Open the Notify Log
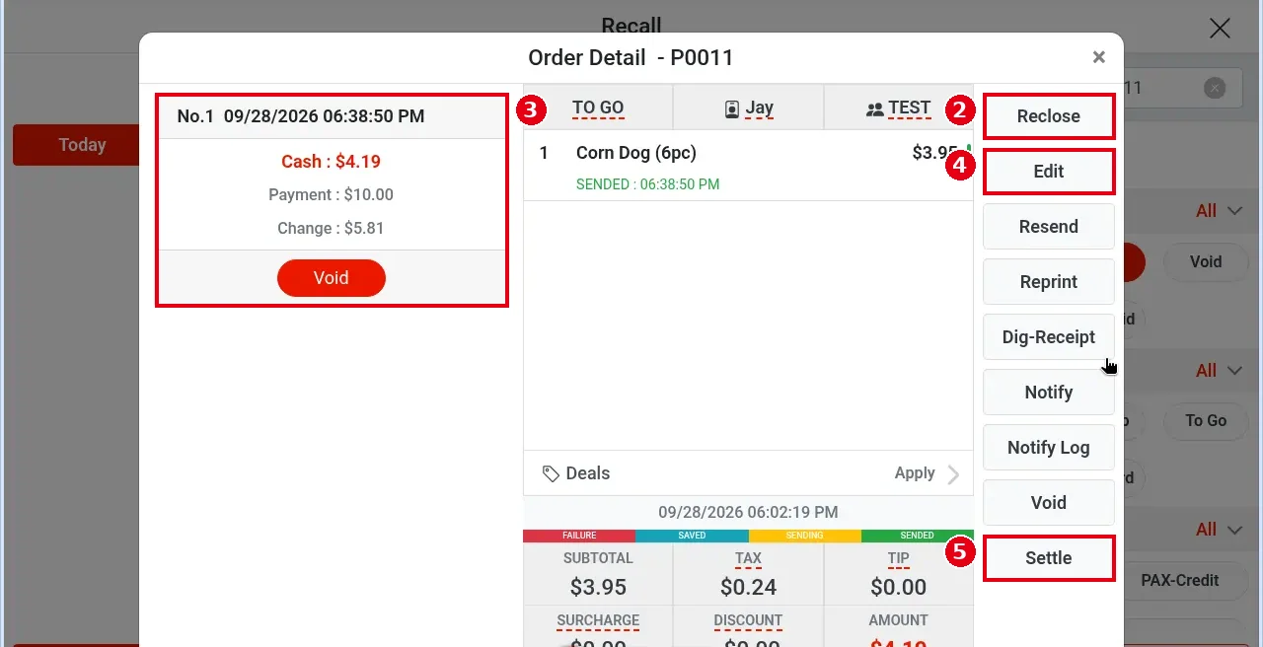The width and height of the screenshot is (1263, 647). pyautogui.click(x=1049, y=448)
